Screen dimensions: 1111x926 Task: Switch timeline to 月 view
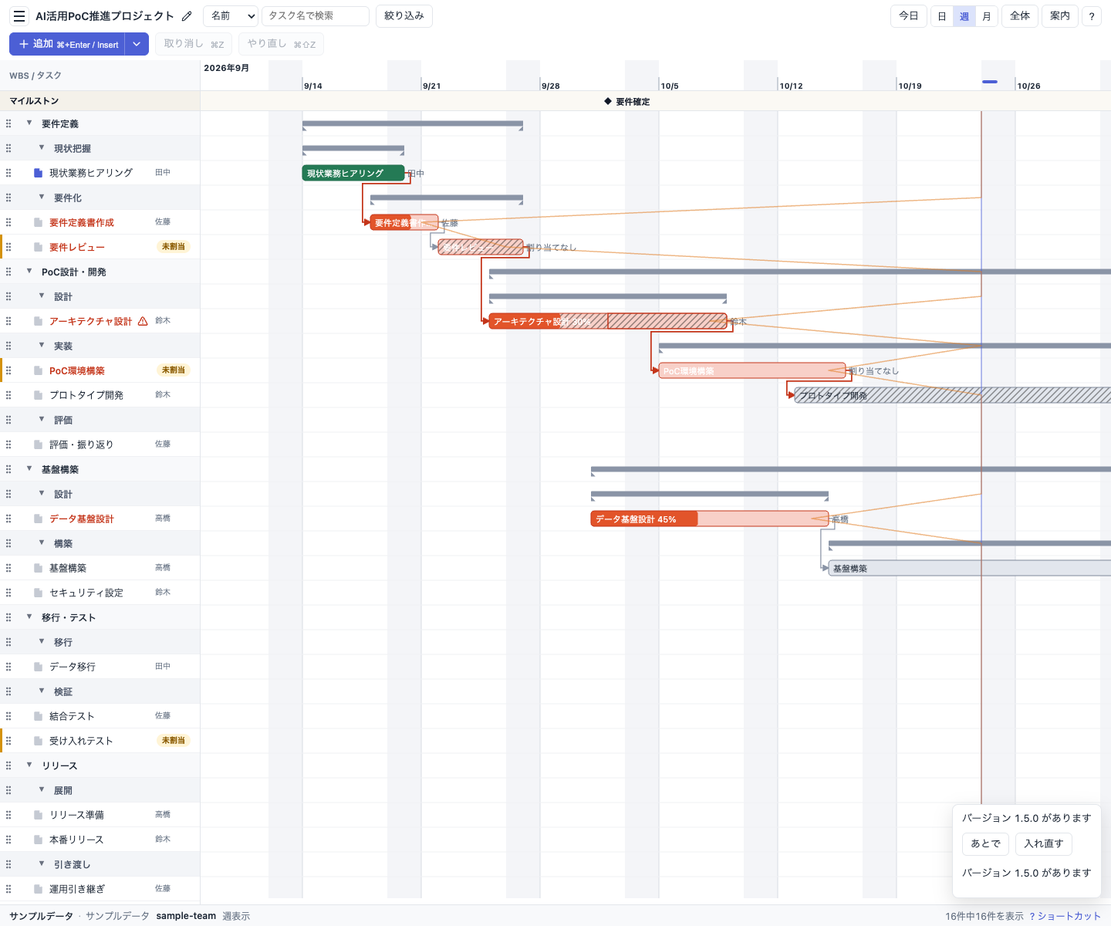(987, 16)
